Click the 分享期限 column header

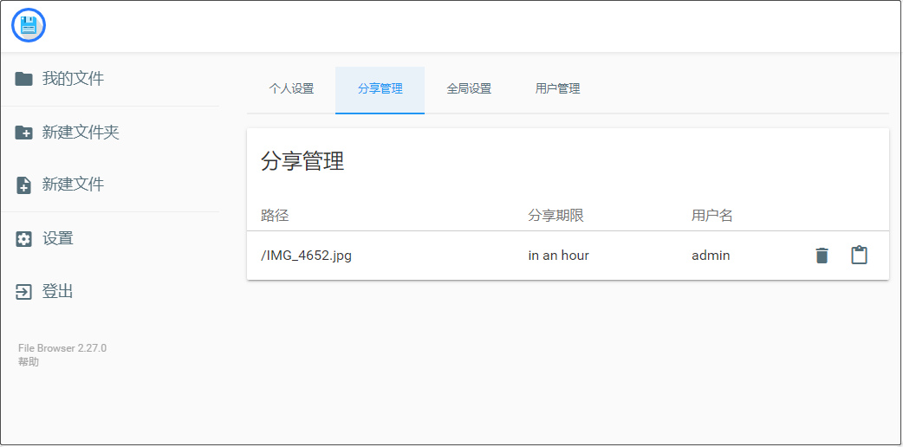(555, 216)
